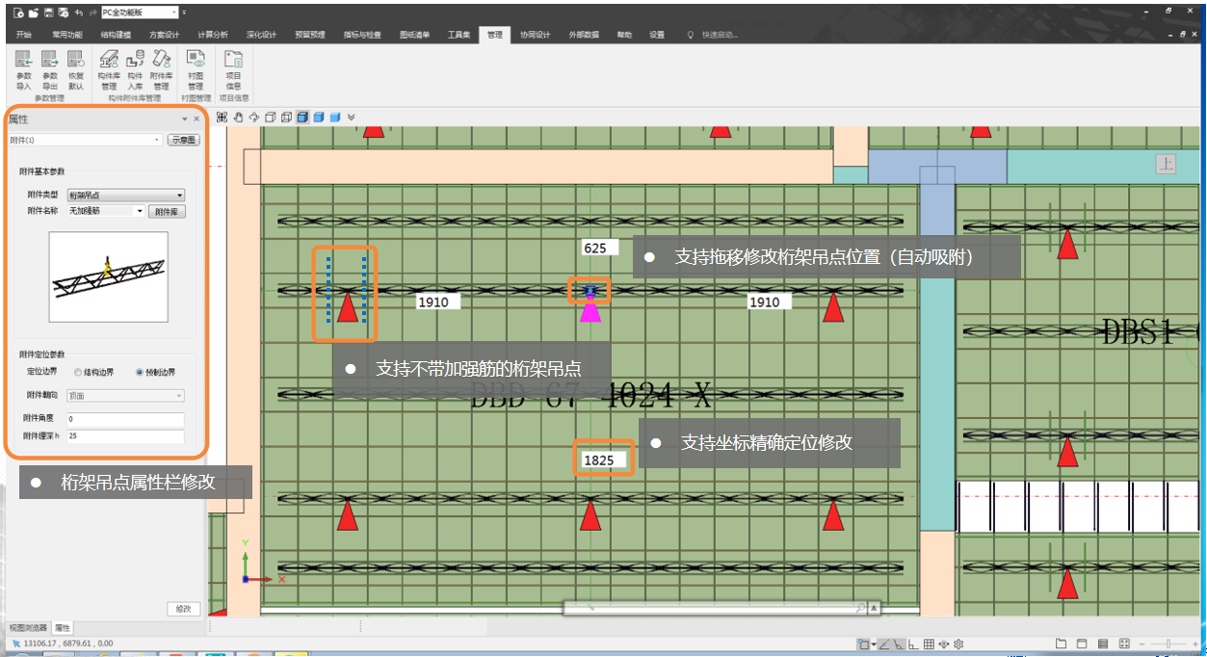
Task: Click 恢复默认 restore defaults icon
Action: click(x=75, y=69)
